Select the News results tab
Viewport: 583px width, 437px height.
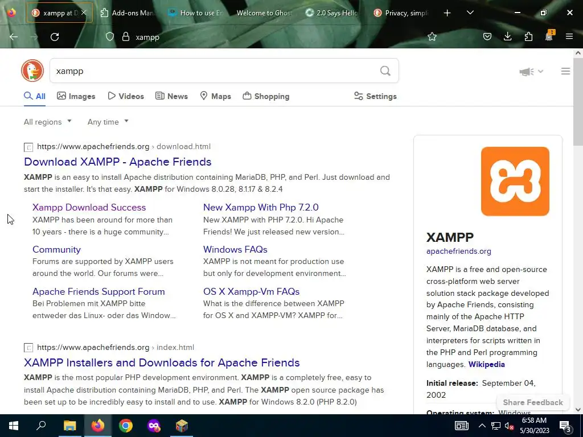point(171,96)
